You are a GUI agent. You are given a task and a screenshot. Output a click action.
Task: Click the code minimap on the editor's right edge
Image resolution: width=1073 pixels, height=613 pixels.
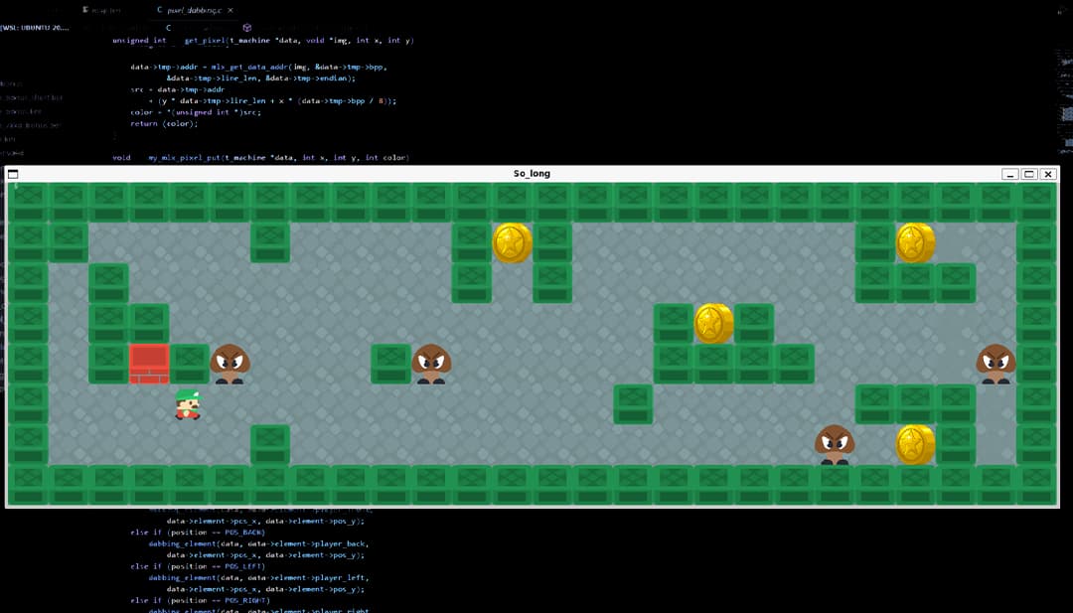pos(1065,99)
